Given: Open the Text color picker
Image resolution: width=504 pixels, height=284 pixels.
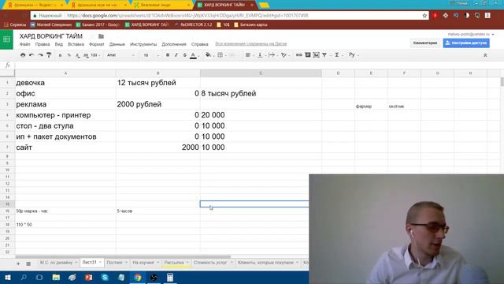Looking at the screenshot, I should [193, 55].
